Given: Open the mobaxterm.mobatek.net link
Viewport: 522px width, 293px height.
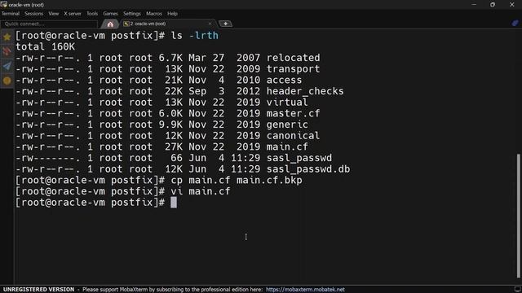Looking at the screenshot, I should pyautogui.click(x=305, y=290).
